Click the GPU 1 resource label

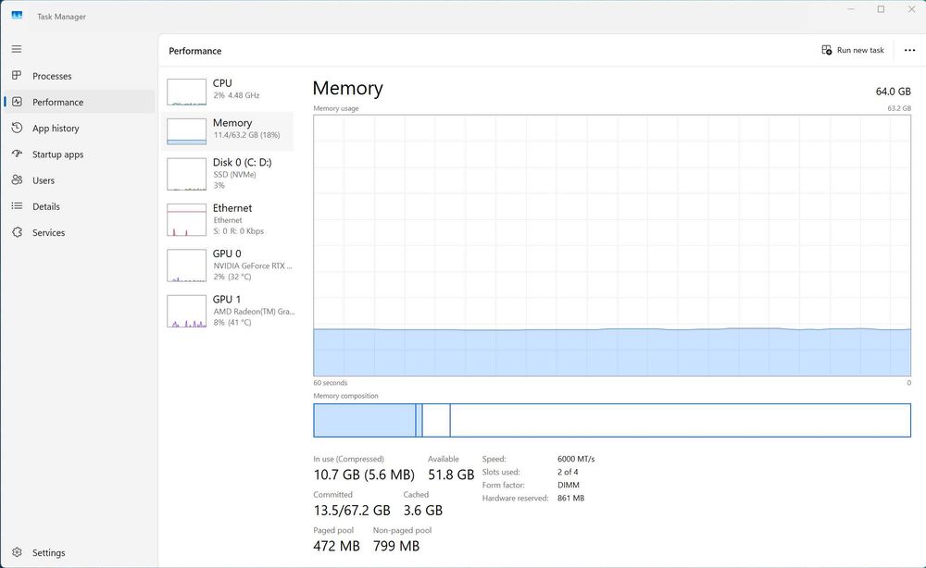coord(227,300)
